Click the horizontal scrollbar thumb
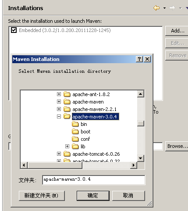Screen dimensions: 188x211 [55, 165]
